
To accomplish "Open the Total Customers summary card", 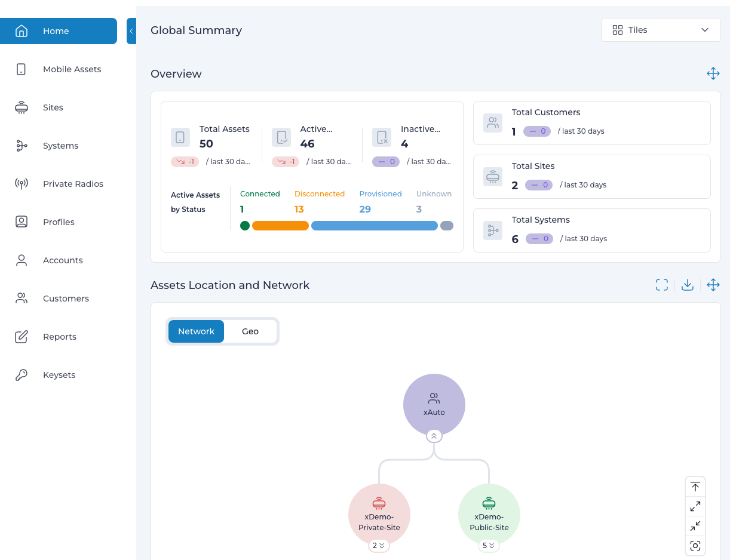I will point(592,123).
